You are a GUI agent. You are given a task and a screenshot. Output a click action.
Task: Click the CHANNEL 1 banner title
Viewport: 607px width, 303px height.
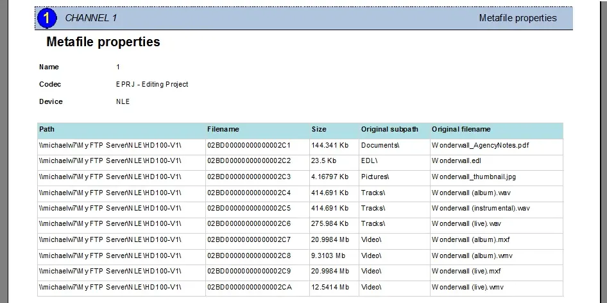click(90, 18)
